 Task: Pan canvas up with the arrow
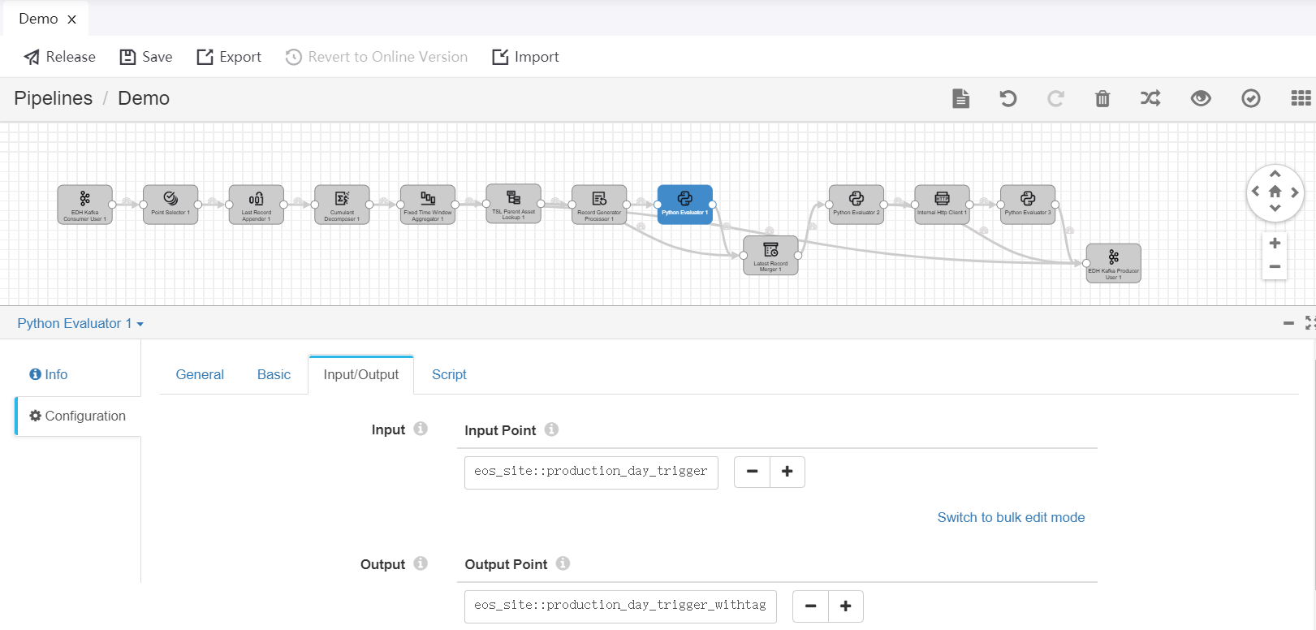1275,174
